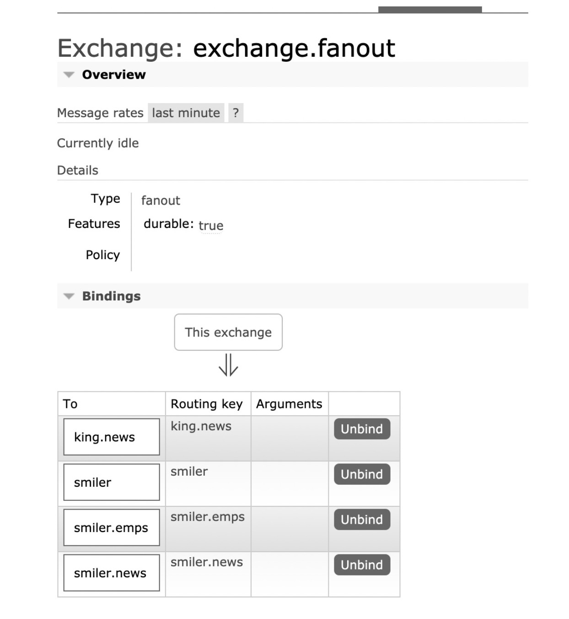
Task: Click the Overview section heading
Action: (x=114, y=75)
